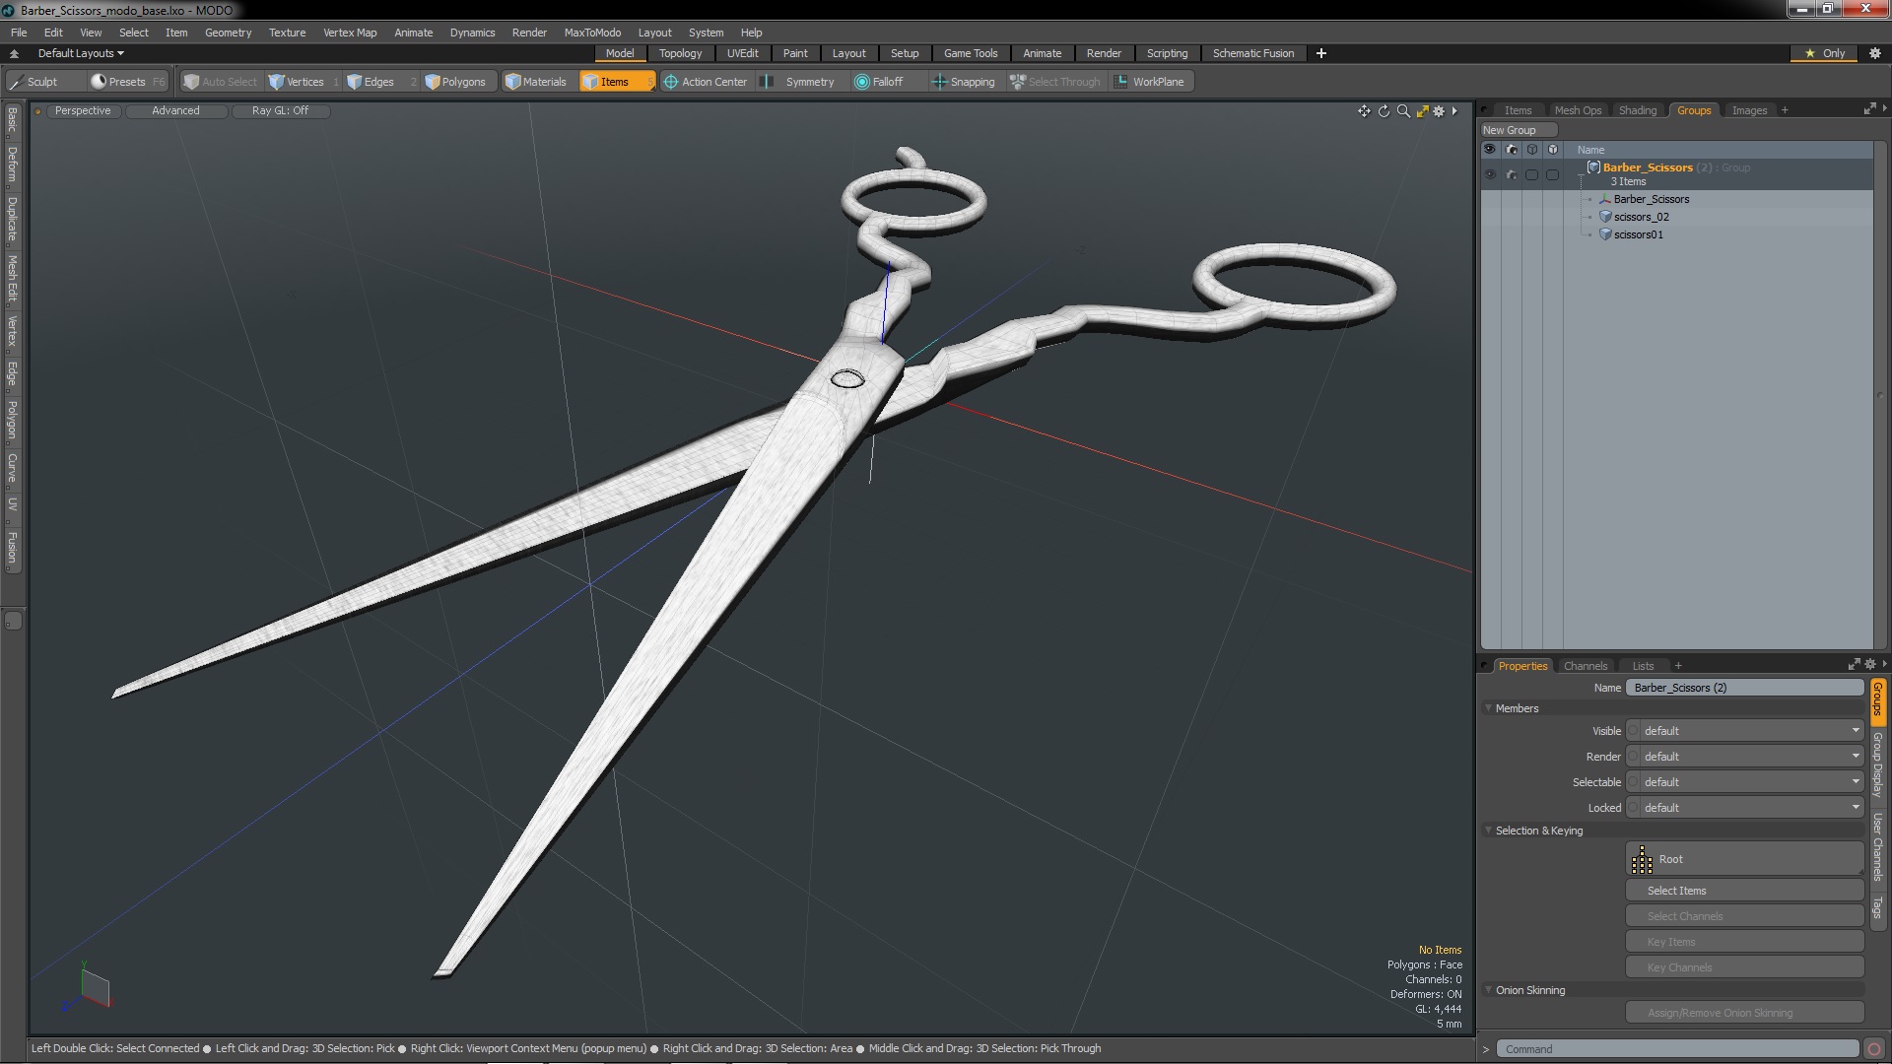This screenshot has width=1892, height=1064.
Task: Switch to the Shading tab
Action: point(1637,110)
